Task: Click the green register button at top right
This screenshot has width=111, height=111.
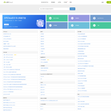Action: pos(109,2)
